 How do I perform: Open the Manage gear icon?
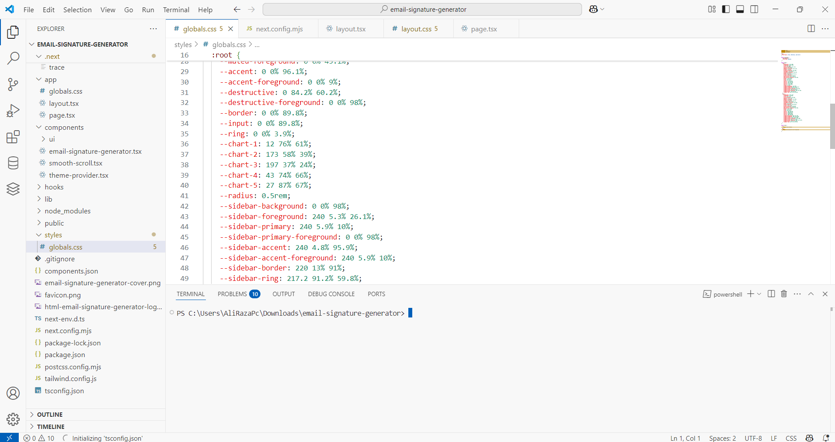point(13,419)
